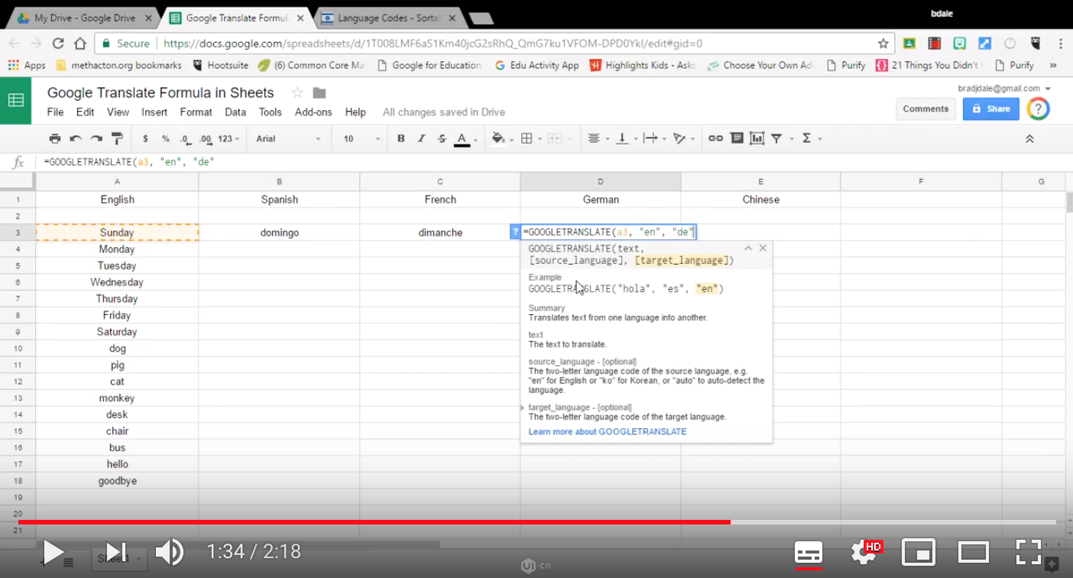Viewport: 1073px width, 578px height.
Task: Click the insert comment icon
Action: [x=736, y=138]
